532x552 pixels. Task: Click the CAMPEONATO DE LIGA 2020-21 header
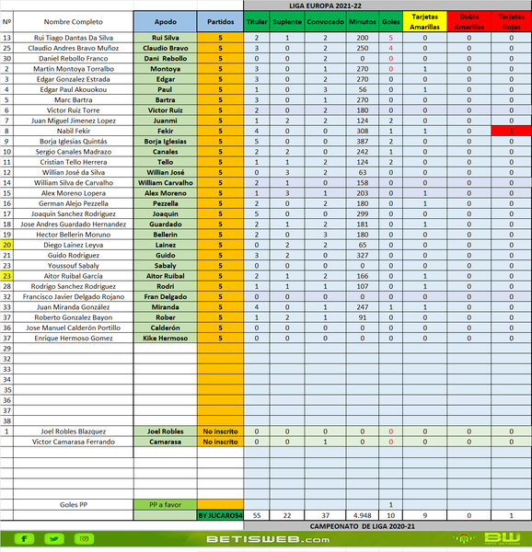click(x=363, y=526)
